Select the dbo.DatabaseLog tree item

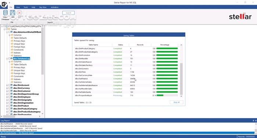(21, 58)
